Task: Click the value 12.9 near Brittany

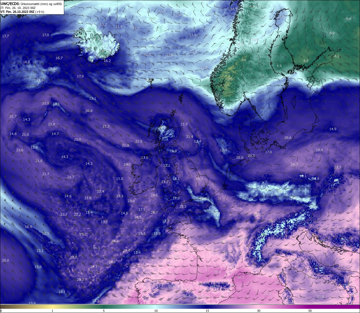Action: [x=157, y=234]
